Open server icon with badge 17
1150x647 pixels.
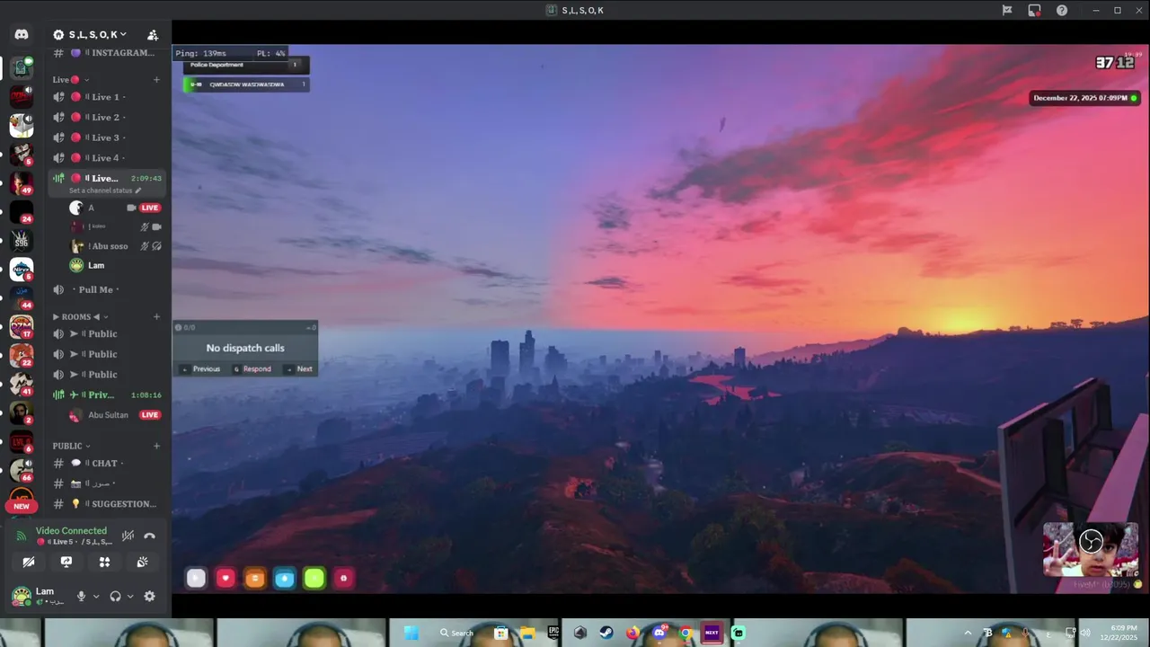pos(22,326)
